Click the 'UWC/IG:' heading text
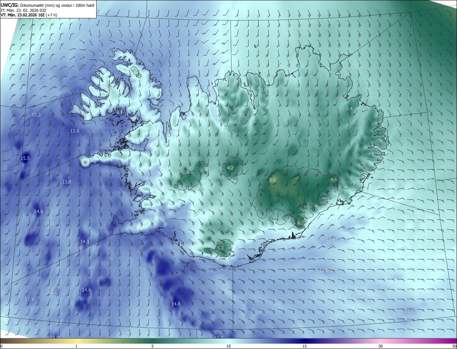 click(10, 5)
